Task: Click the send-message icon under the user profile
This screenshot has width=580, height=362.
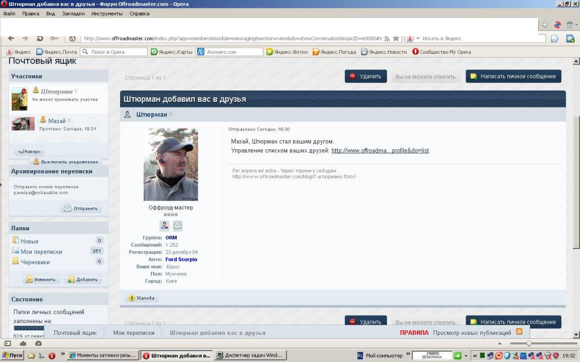Action: click(177, 225)
